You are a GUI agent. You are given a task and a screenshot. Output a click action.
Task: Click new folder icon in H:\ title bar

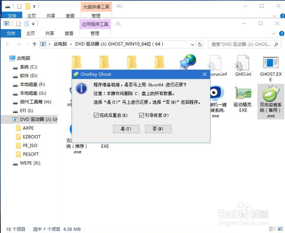28,7
